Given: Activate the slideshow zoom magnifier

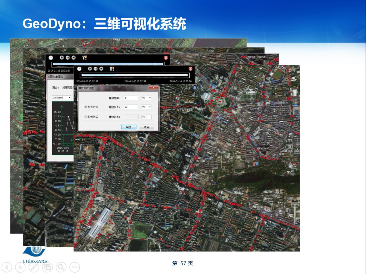Looking at the screenshot, I should pyautogui.click(x=61, y=267).
